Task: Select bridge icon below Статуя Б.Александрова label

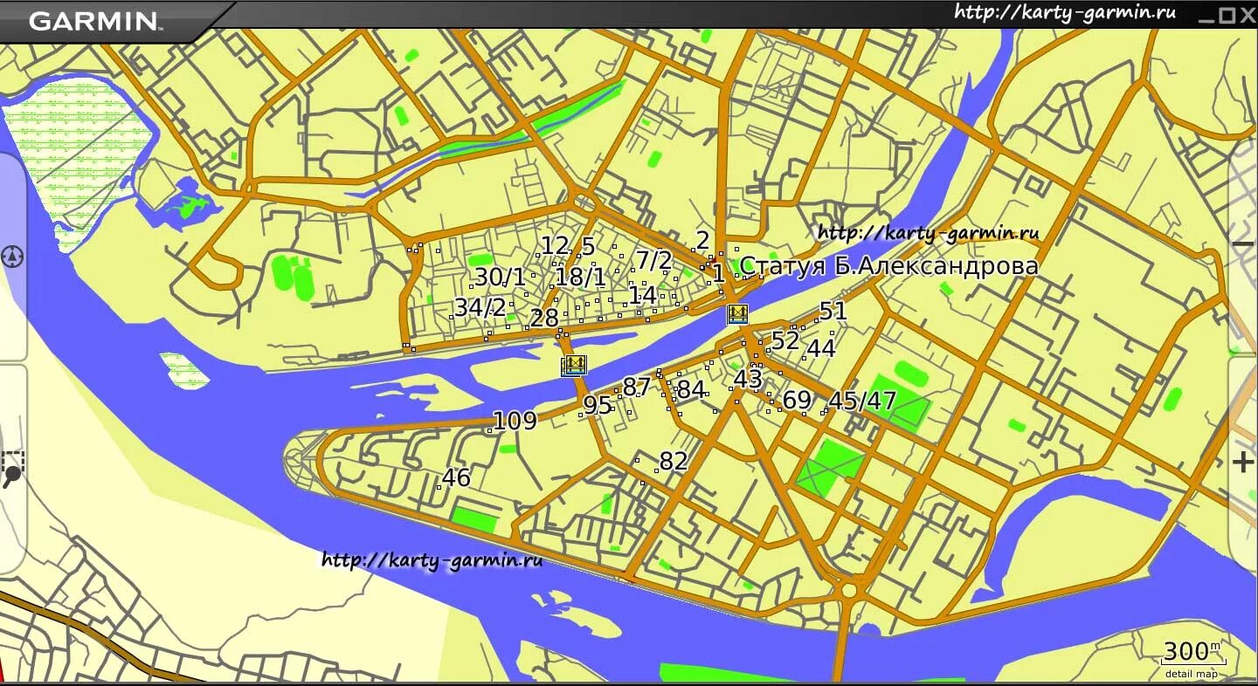Action: tap(738, 314)
